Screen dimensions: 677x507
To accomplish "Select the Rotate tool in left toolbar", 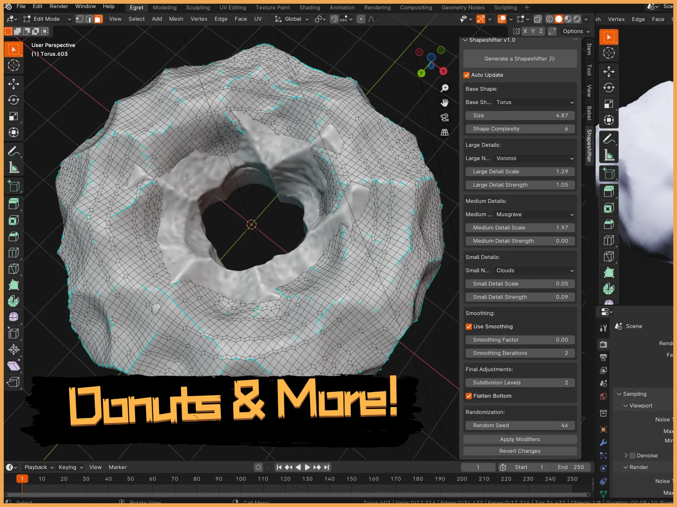I will [x=14, y=100].
